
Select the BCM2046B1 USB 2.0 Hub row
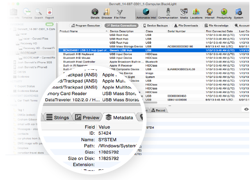pos(154,50)
